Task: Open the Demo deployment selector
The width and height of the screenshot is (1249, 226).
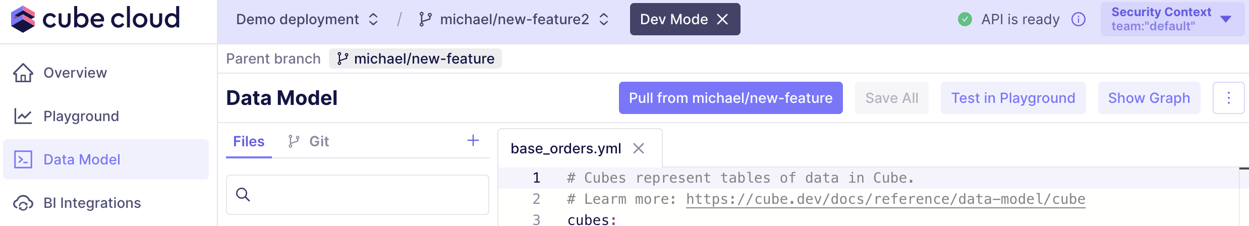Action: [307, 20]
